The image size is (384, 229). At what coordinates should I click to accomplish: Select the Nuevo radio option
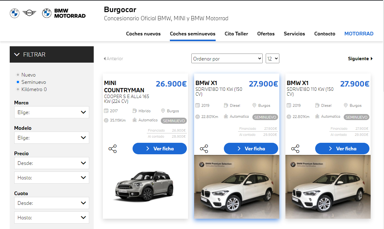[x=18, y=75]
